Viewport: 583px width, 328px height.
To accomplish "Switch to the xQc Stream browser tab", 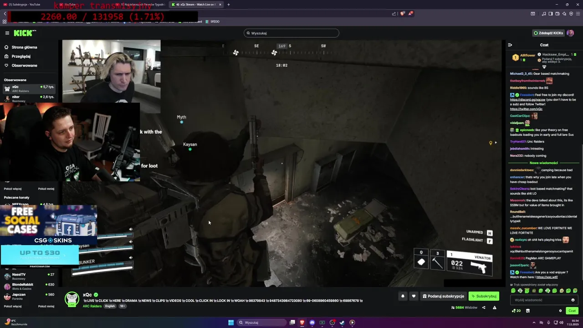I will pyautogui.click(x=196, y=5).
